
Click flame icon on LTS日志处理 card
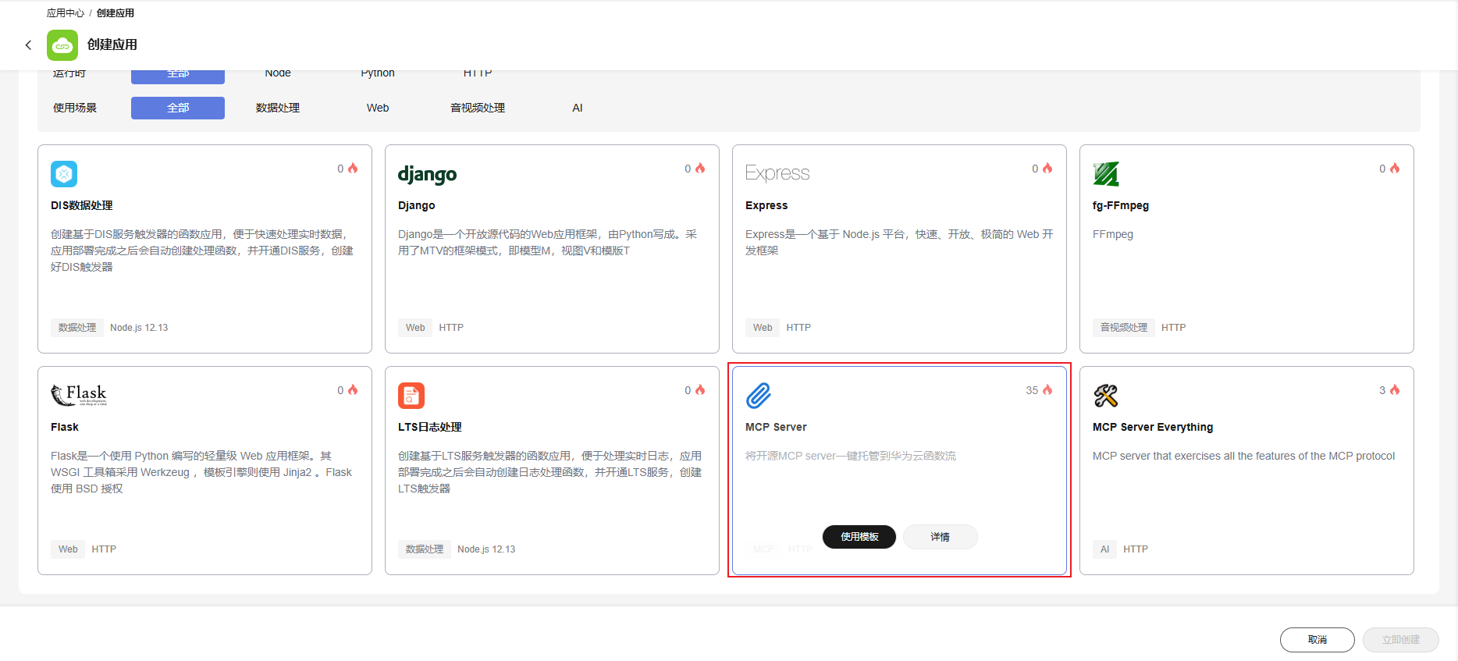(701, 390)
